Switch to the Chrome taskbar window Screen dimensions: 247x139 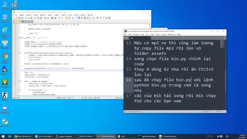coord(23,136)
